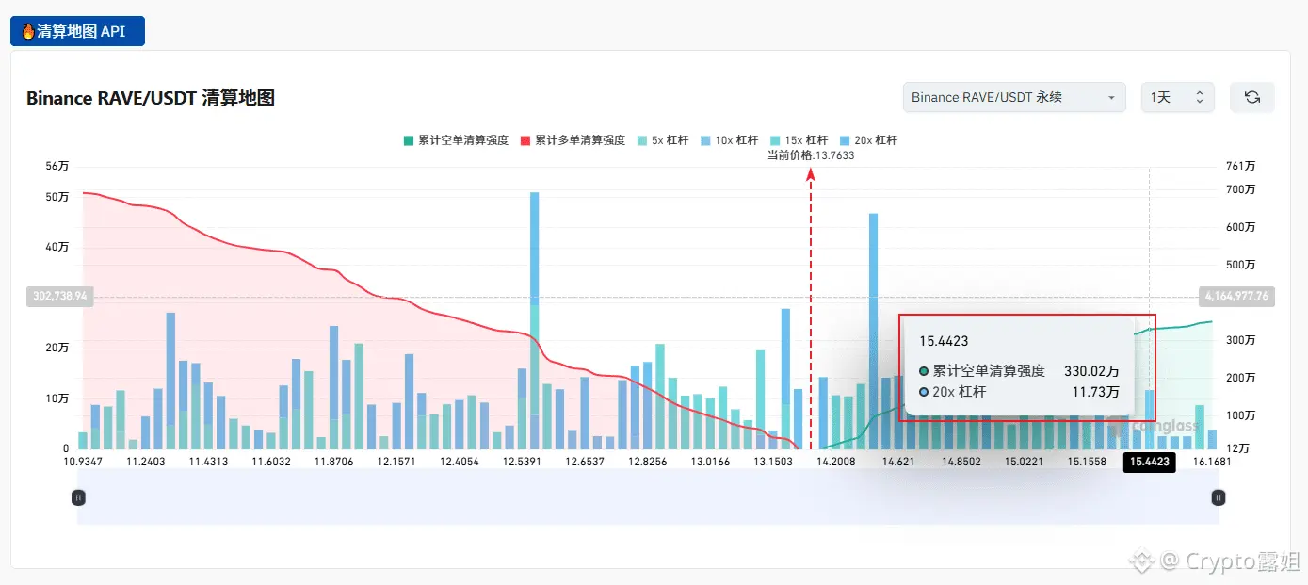Click the Binance RAVE/USDT 清算地图 title

151,98
